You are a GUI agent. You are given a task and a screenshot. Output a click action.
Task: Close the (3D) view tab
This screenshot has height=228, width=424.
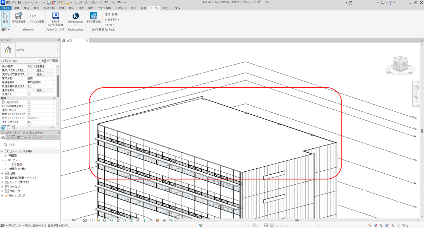[x=87, y=40]
